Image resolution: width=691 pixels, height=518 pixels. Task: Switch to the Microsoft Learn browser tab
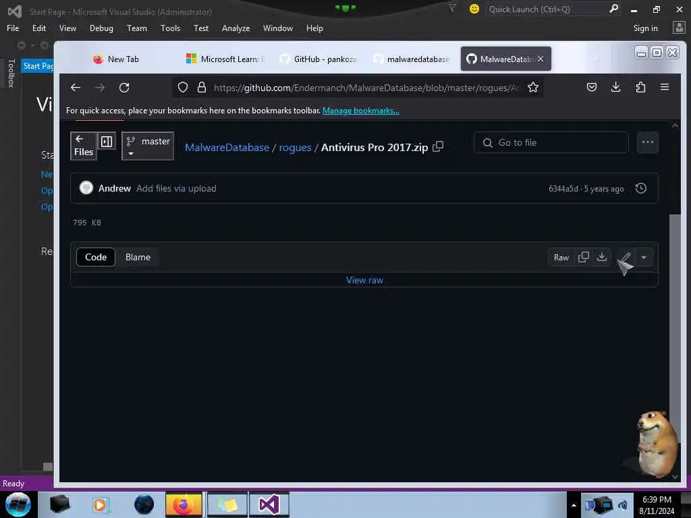pos(225,59)
